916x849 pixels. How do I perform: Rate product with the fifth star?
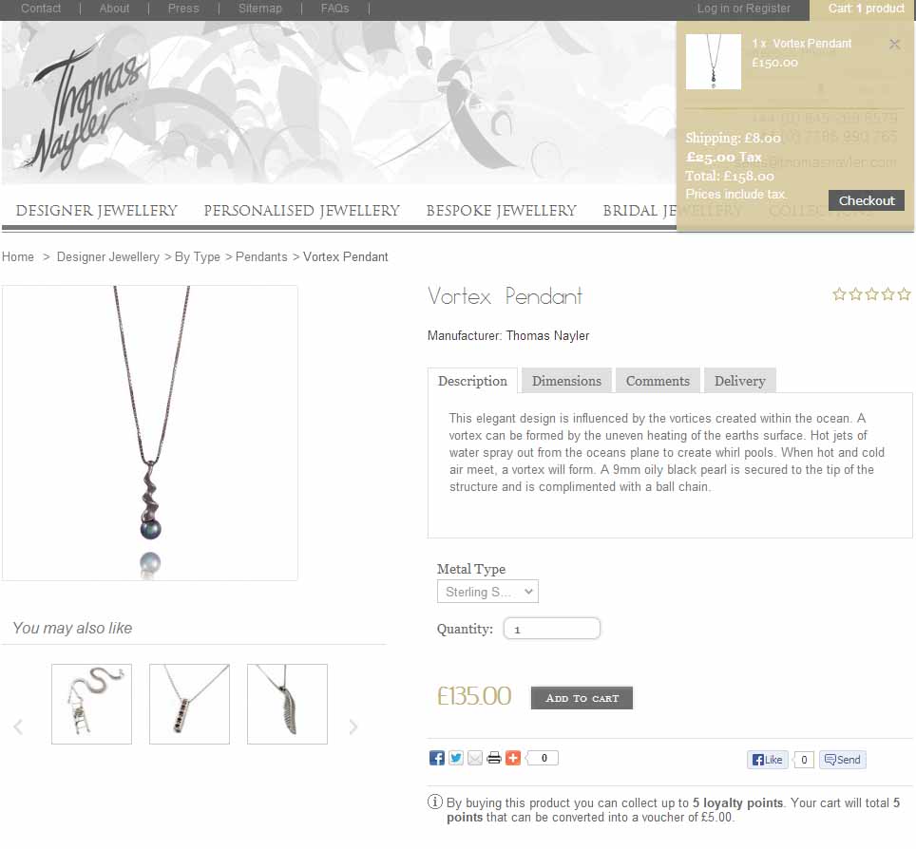pos(905,293)
